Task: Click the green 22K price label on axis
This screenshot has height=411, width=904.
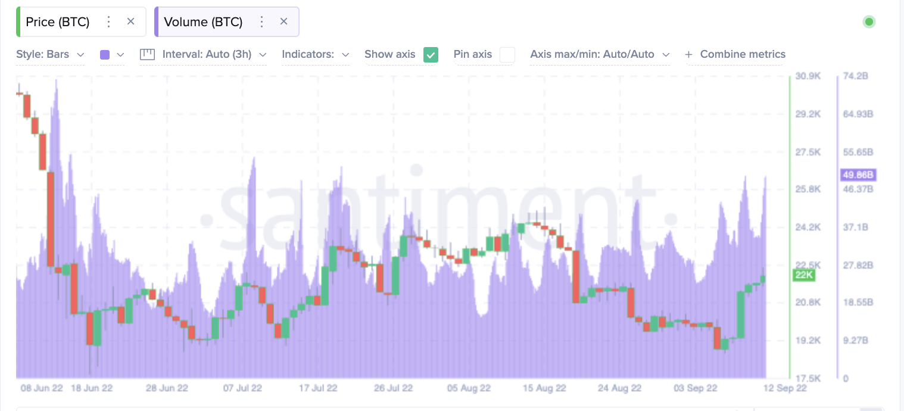Action: (803, 275)
